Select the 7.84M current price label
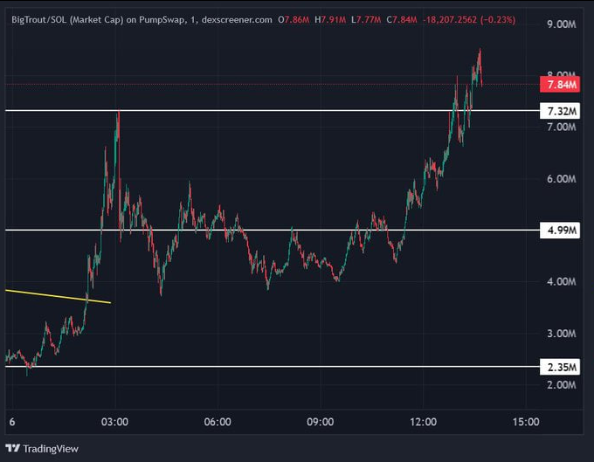Viewport: 594px width, 462px height. pyautogui.click(x=560, y=84)
